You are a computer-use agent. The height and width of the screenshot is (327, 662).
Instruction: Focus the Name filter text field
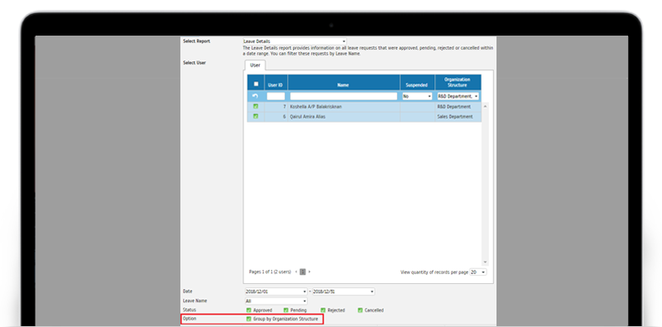coord(343,96)
